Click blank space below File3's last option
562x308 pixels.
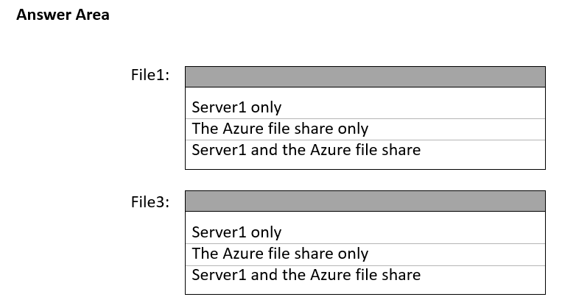pos(365,288)
